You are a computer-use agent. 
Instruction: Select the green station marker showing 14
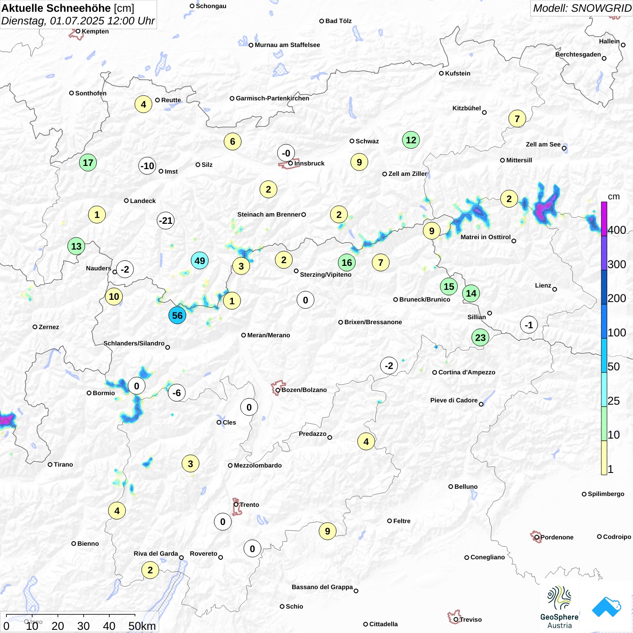(x=471, y=293)
